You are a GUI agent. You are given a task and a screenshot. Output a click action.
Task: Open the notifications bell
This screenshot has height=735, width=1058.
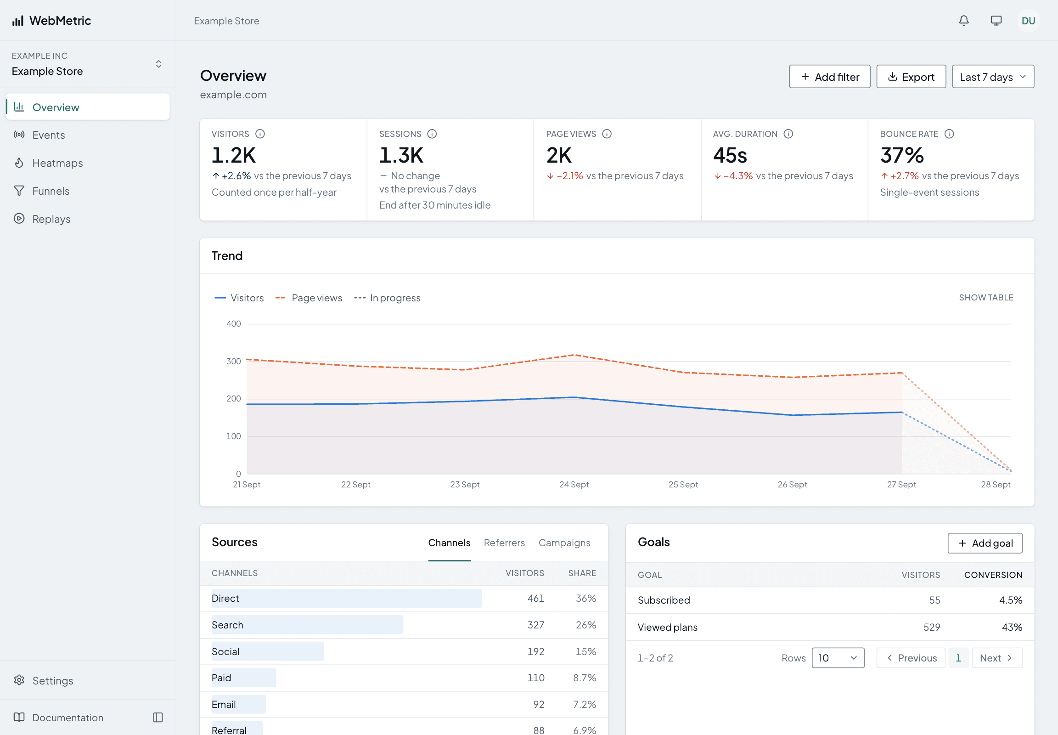(x=963, y=21)
